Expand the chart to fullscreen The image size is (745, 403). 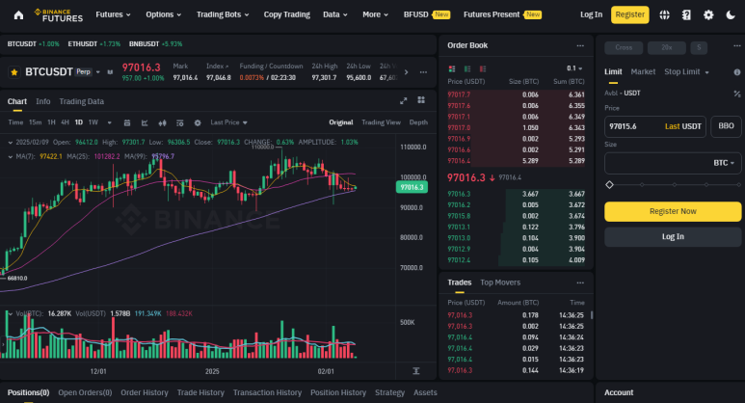click(x=404, y=100)
